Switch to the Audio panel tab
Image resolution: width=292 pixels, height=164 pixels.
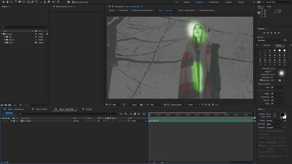coord(269,6)
